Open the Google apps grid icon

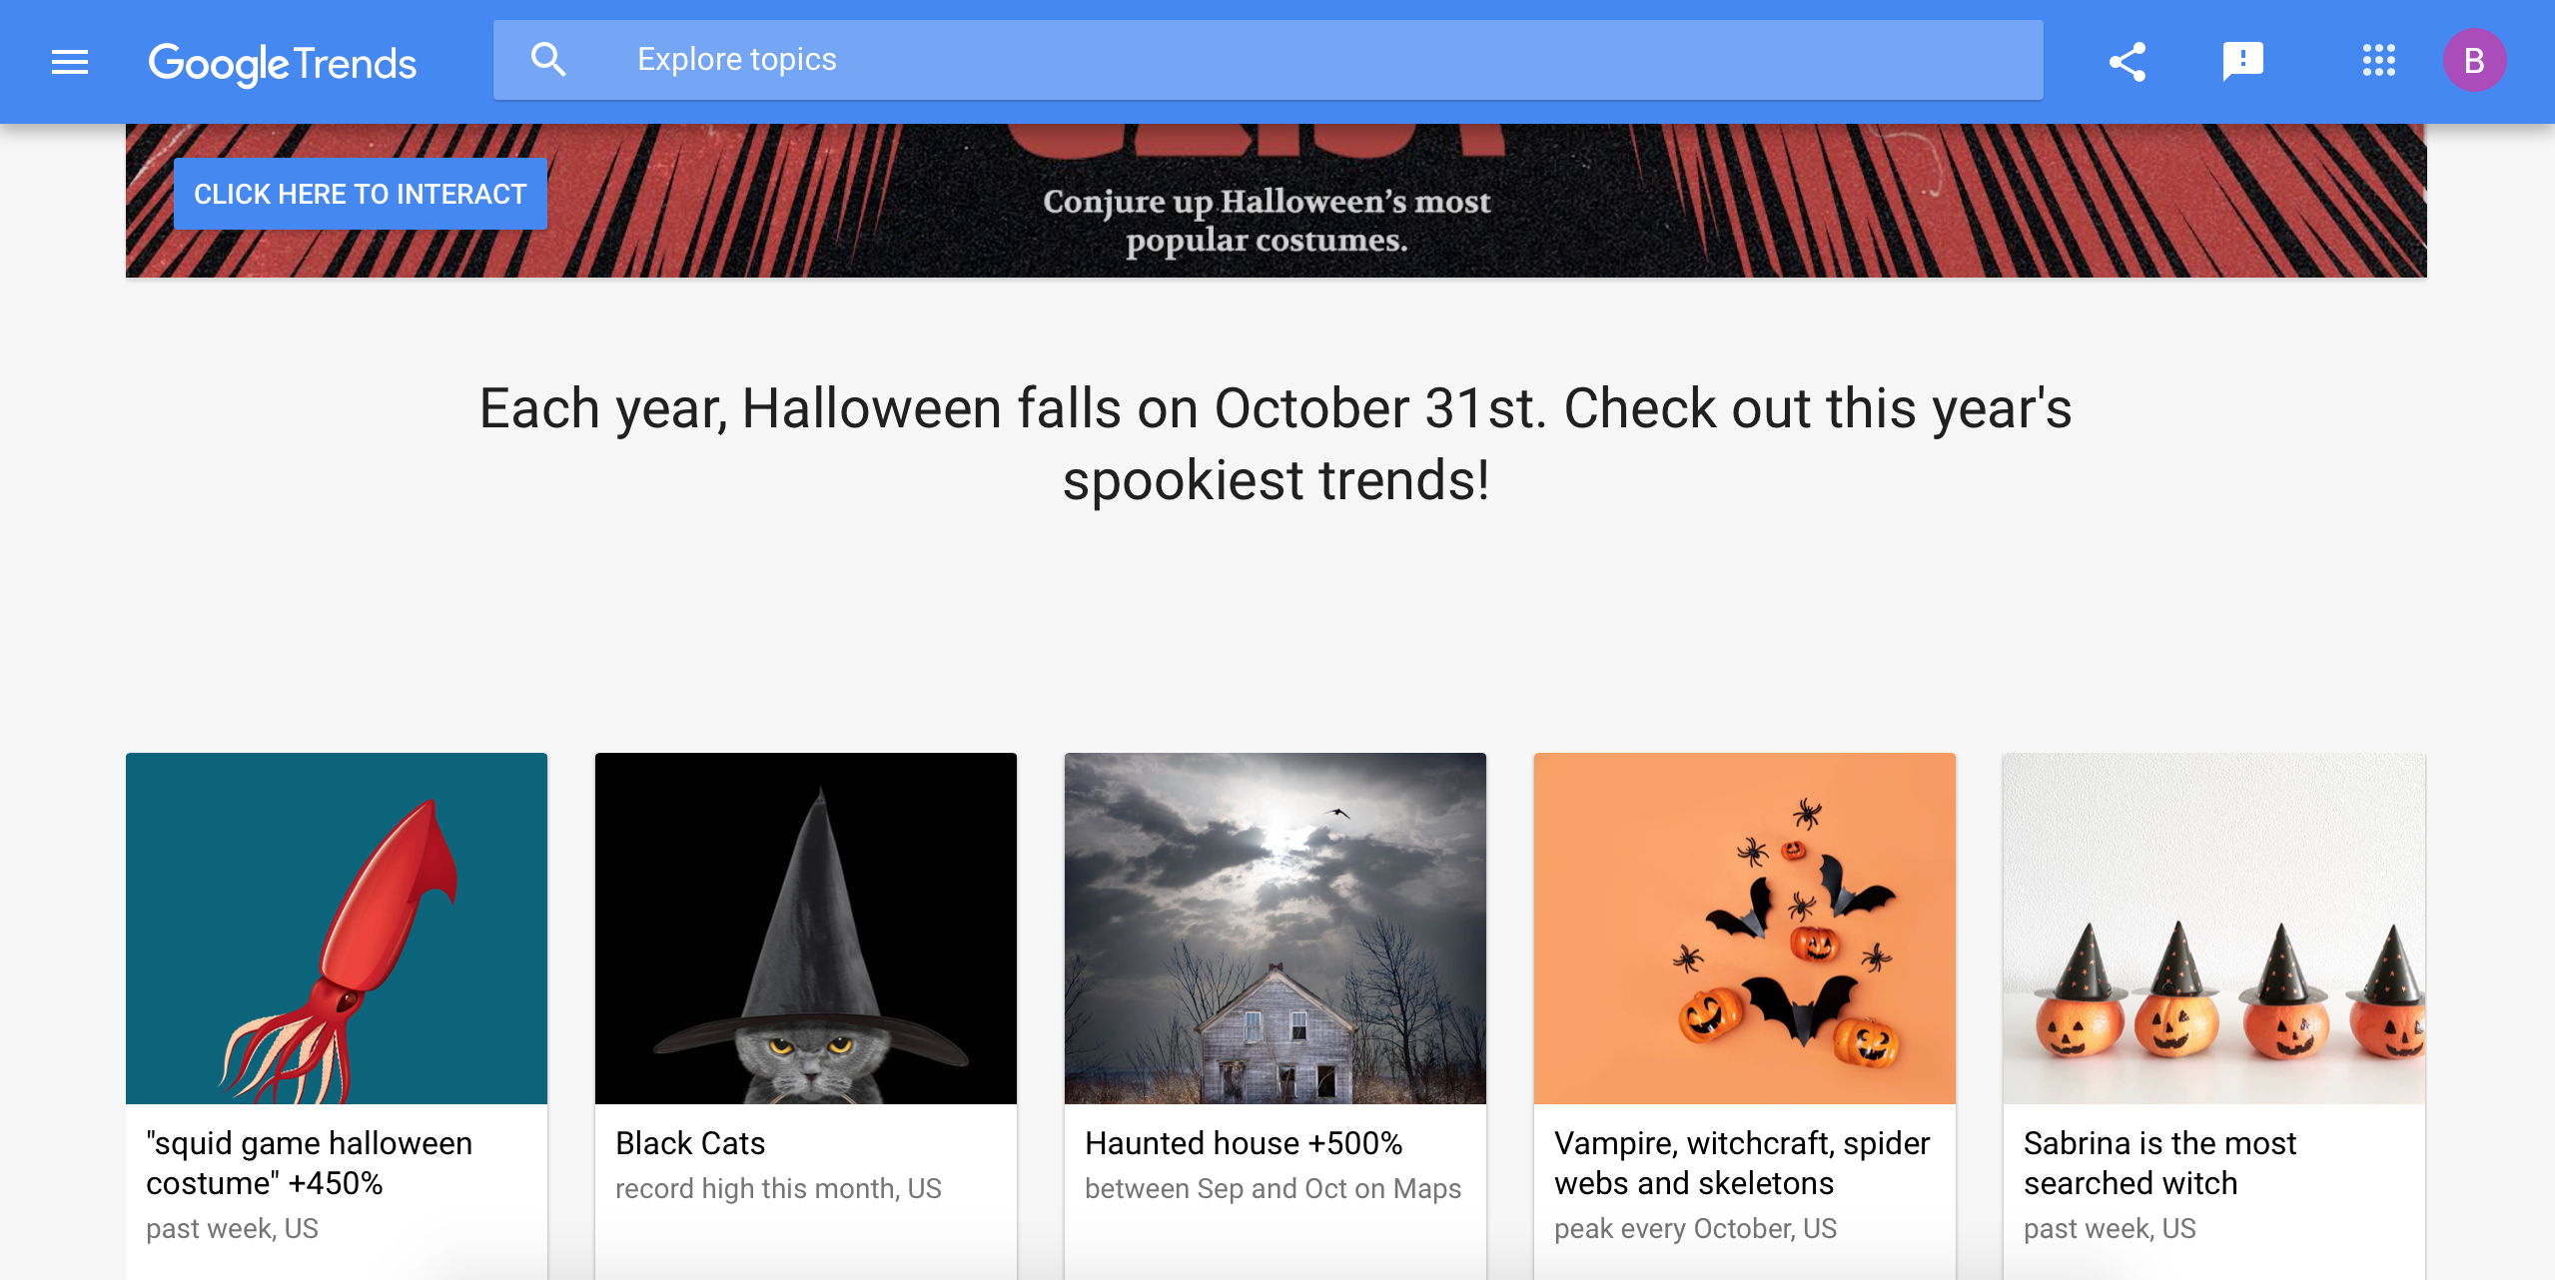(x=2378, y=61)
